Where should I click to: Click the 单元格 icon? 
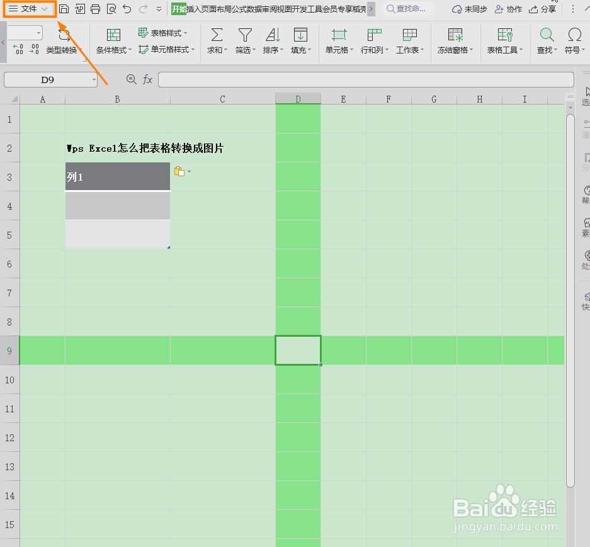[x=339, y=35]
